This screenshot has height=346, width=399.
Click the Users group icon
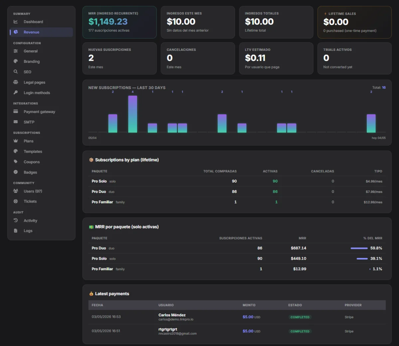click(16, 191)
